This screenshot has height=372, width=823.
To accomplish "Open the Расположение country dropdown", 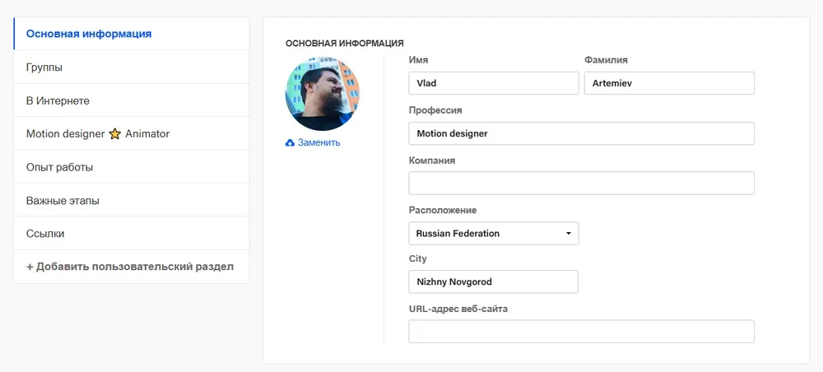I will pos(493,234).
